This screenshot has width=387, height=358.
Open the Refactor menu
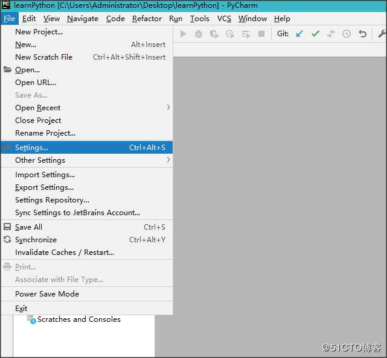pos(147,19)
